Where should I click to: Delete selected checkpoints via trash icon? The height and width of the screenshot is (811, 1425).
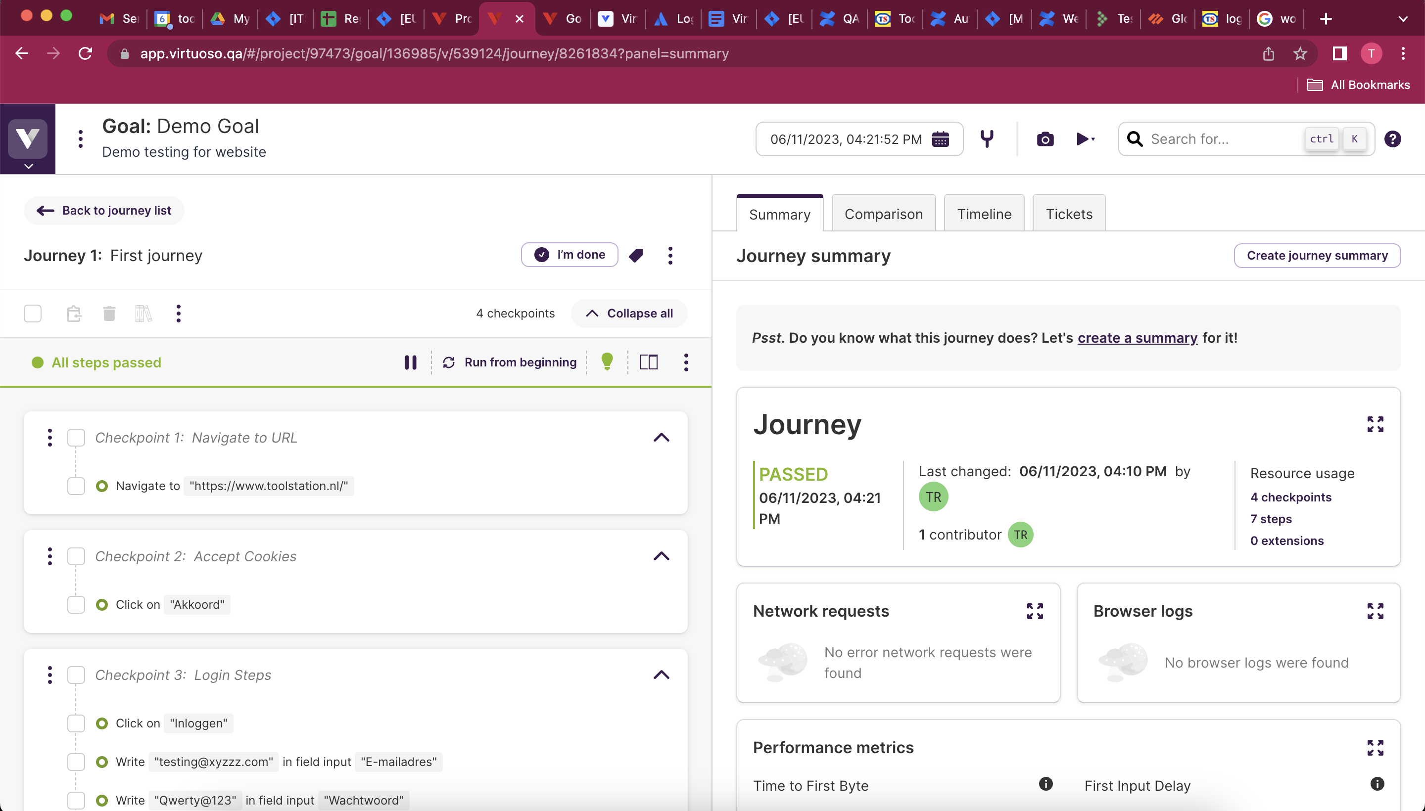click(109, 313)
